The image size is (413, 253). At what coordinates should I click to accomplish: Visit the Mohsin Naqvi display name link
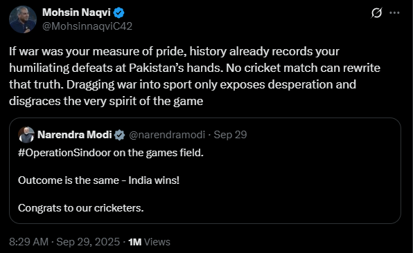click(76, 12)
